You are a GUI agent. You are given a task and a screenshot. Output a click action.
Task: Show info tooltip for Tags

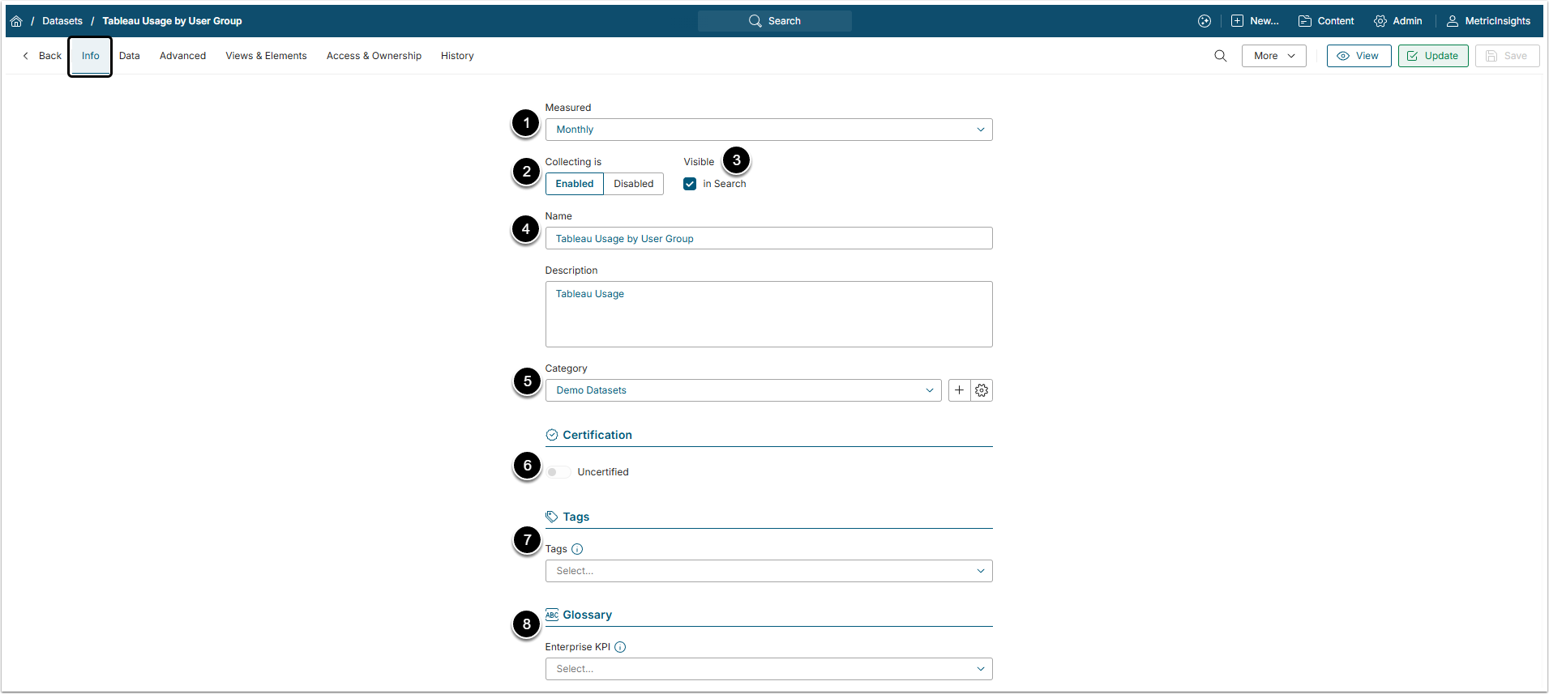click(x=577, y=549)
